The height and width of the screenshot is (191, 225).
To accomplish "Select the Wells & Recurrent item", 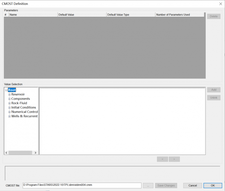I will (24, 116).
